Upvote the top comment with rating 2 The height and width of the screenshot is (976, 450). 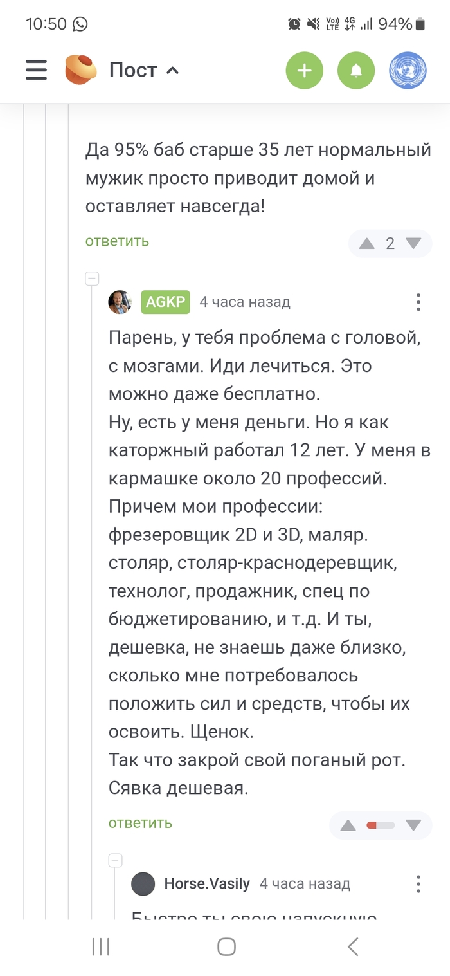[367, 243]
